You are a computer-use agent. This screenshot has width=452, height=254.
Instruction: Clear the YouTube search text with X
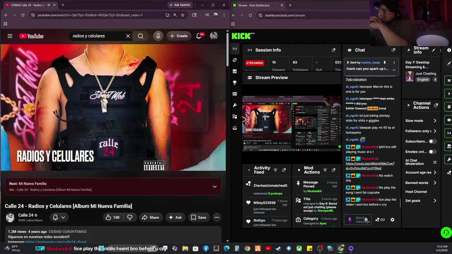point(128,36)
